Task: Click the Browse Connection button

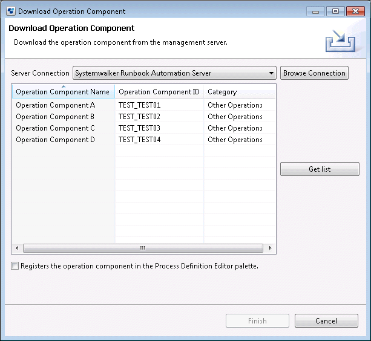Action: pyautogui.click(x=314, y=73)
